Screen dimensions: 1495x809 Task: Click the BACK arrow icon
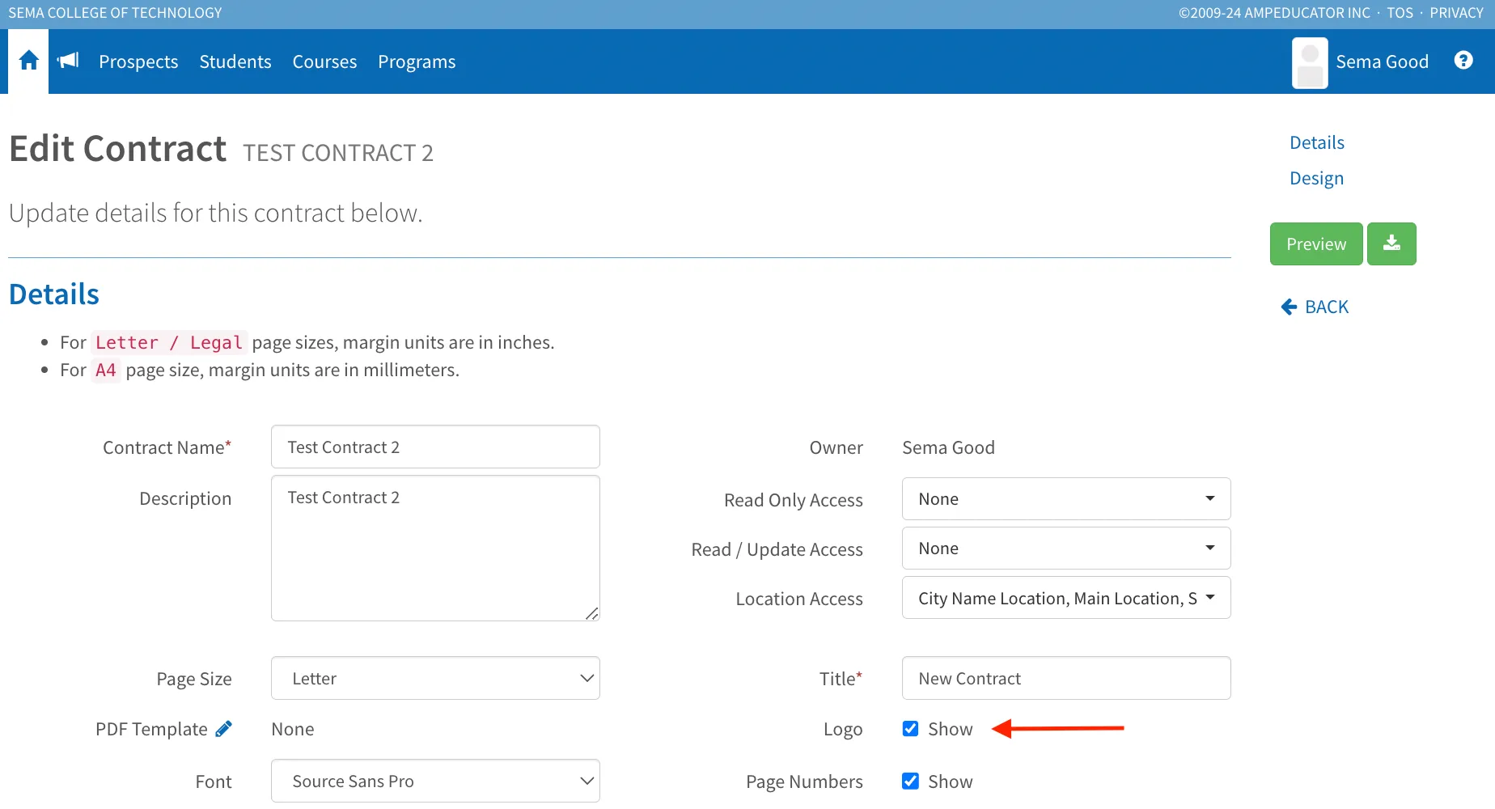[x=1289, y=307]
